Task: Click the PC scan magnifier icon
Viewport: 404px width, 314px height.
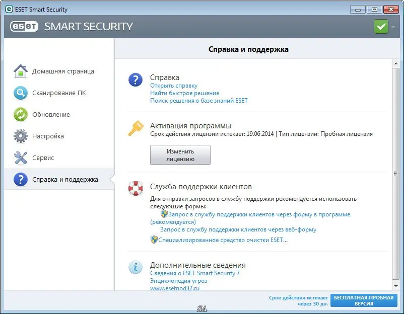Action: click(20, 93)
